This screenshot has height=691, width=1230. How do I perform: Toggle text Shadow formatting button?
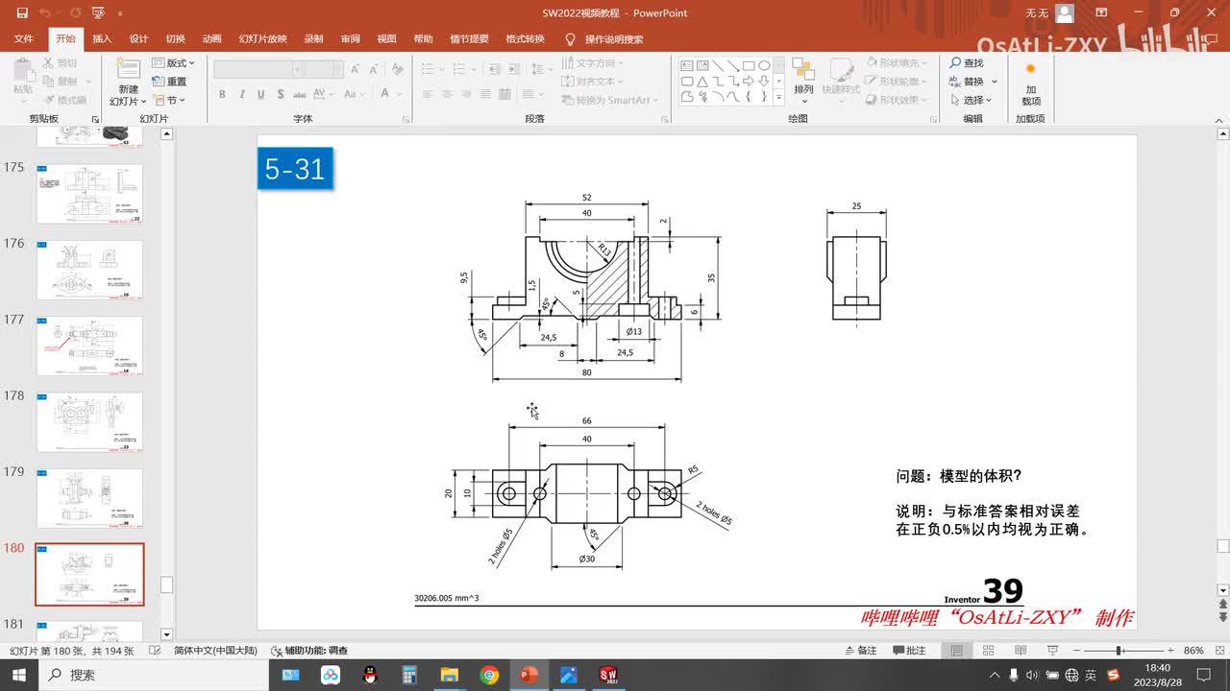pos(280,94)
